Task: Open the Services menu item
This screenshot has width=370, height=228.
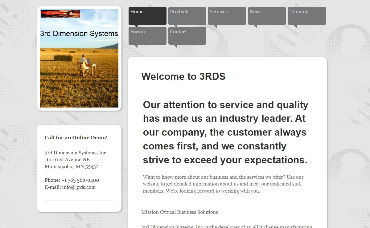Action: (x=227, y=16)
